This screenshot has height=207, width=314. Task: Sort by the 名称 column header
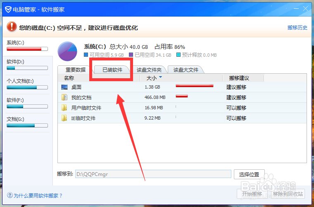(69, 78)
